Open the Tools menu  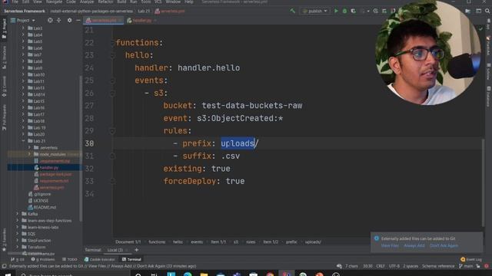145,2
